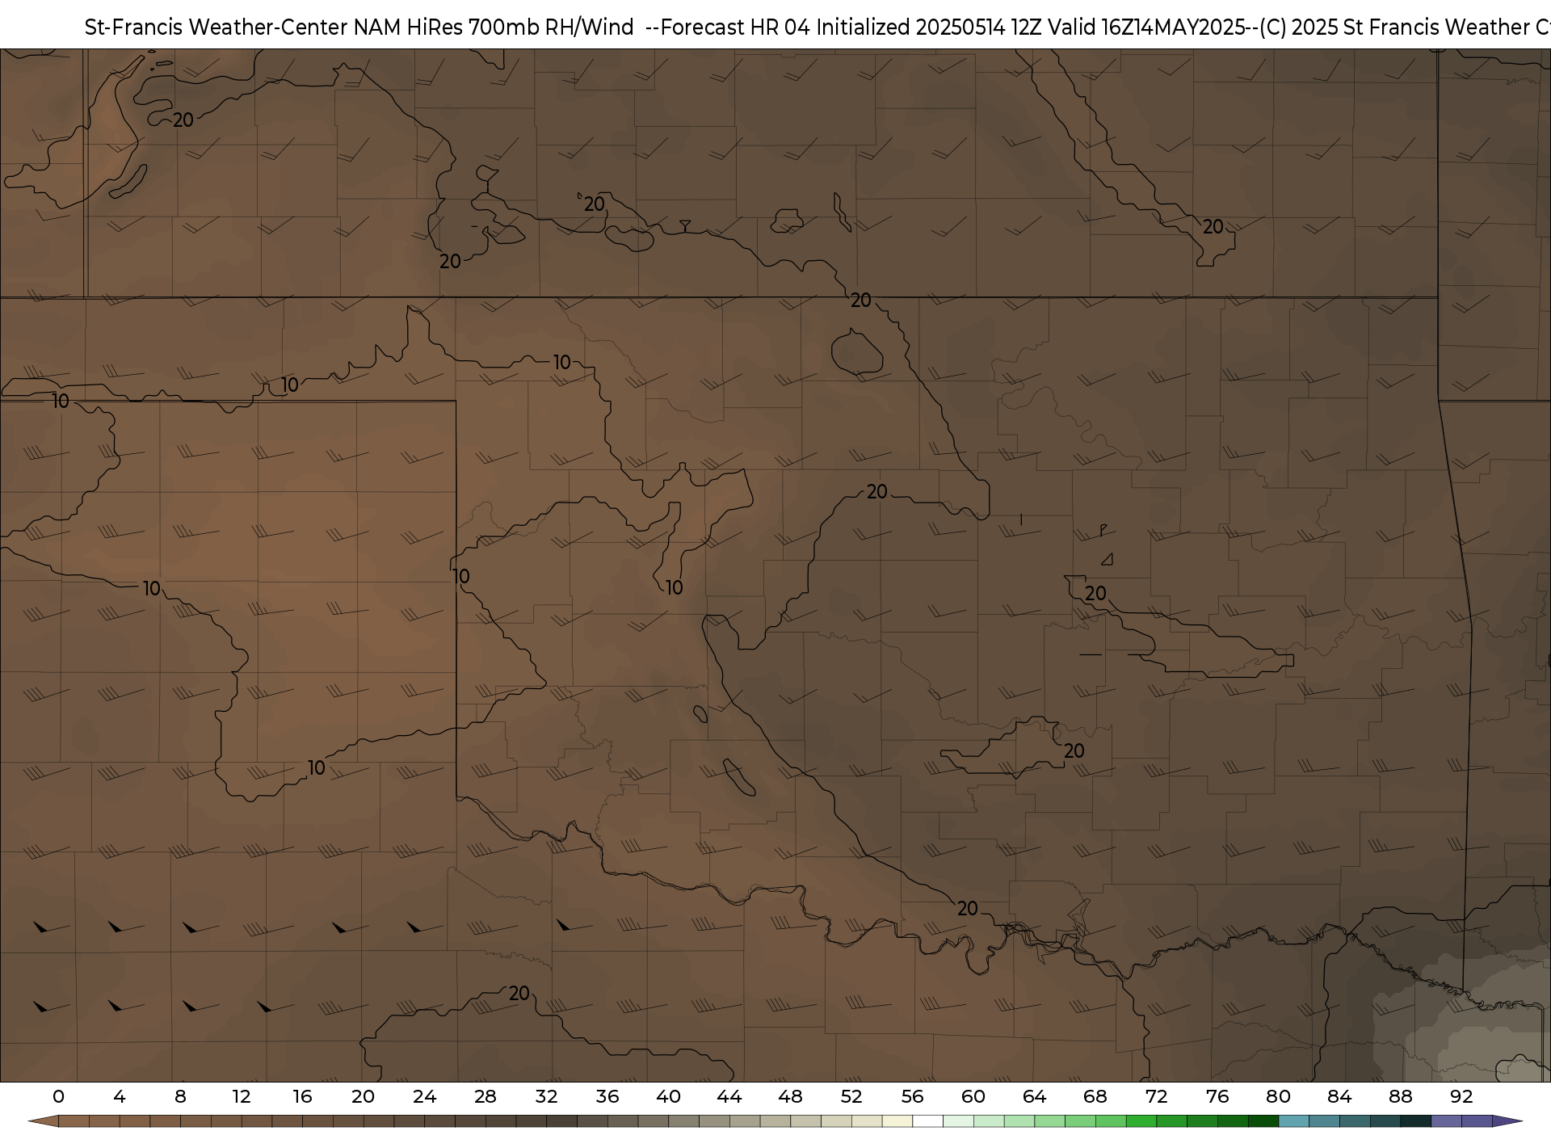Click the colorbar label '84'
The width and height of the screenshot is (1551, 1131).
pos(1339,1096)
